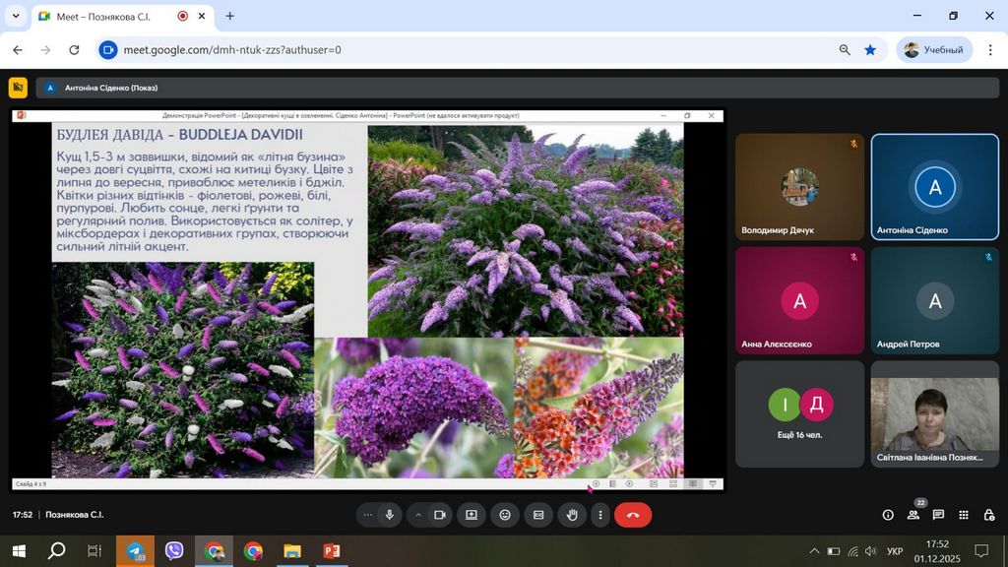Screen dimensions: 1008x567
Task: Toggle the camera in Meet controls
Action: pyautogui.click(x=440, y=515)
